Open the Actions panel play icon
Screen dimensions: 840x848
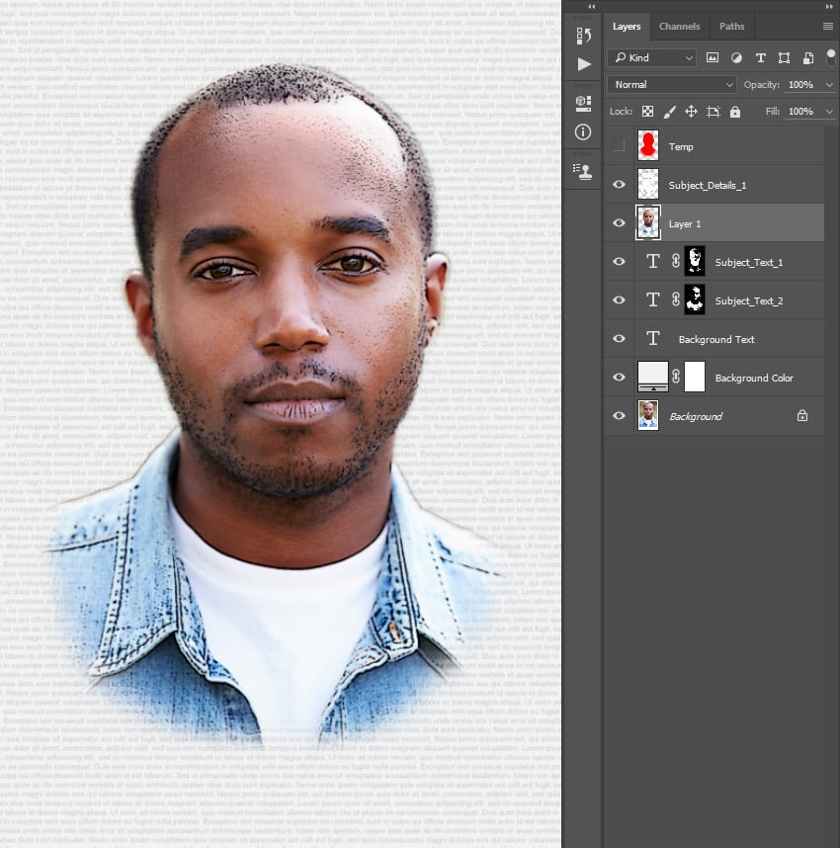click(x=583, y=64)
